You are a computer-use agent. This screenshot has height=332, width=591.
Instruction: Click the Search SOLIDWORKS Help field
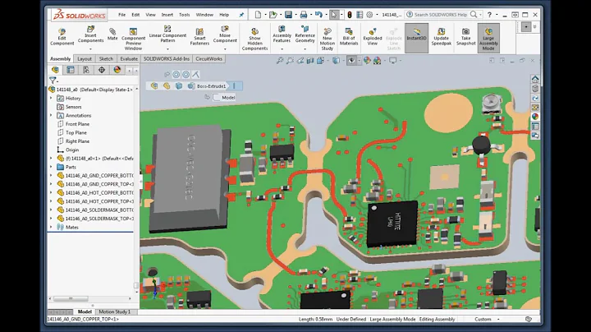point(441,15)
